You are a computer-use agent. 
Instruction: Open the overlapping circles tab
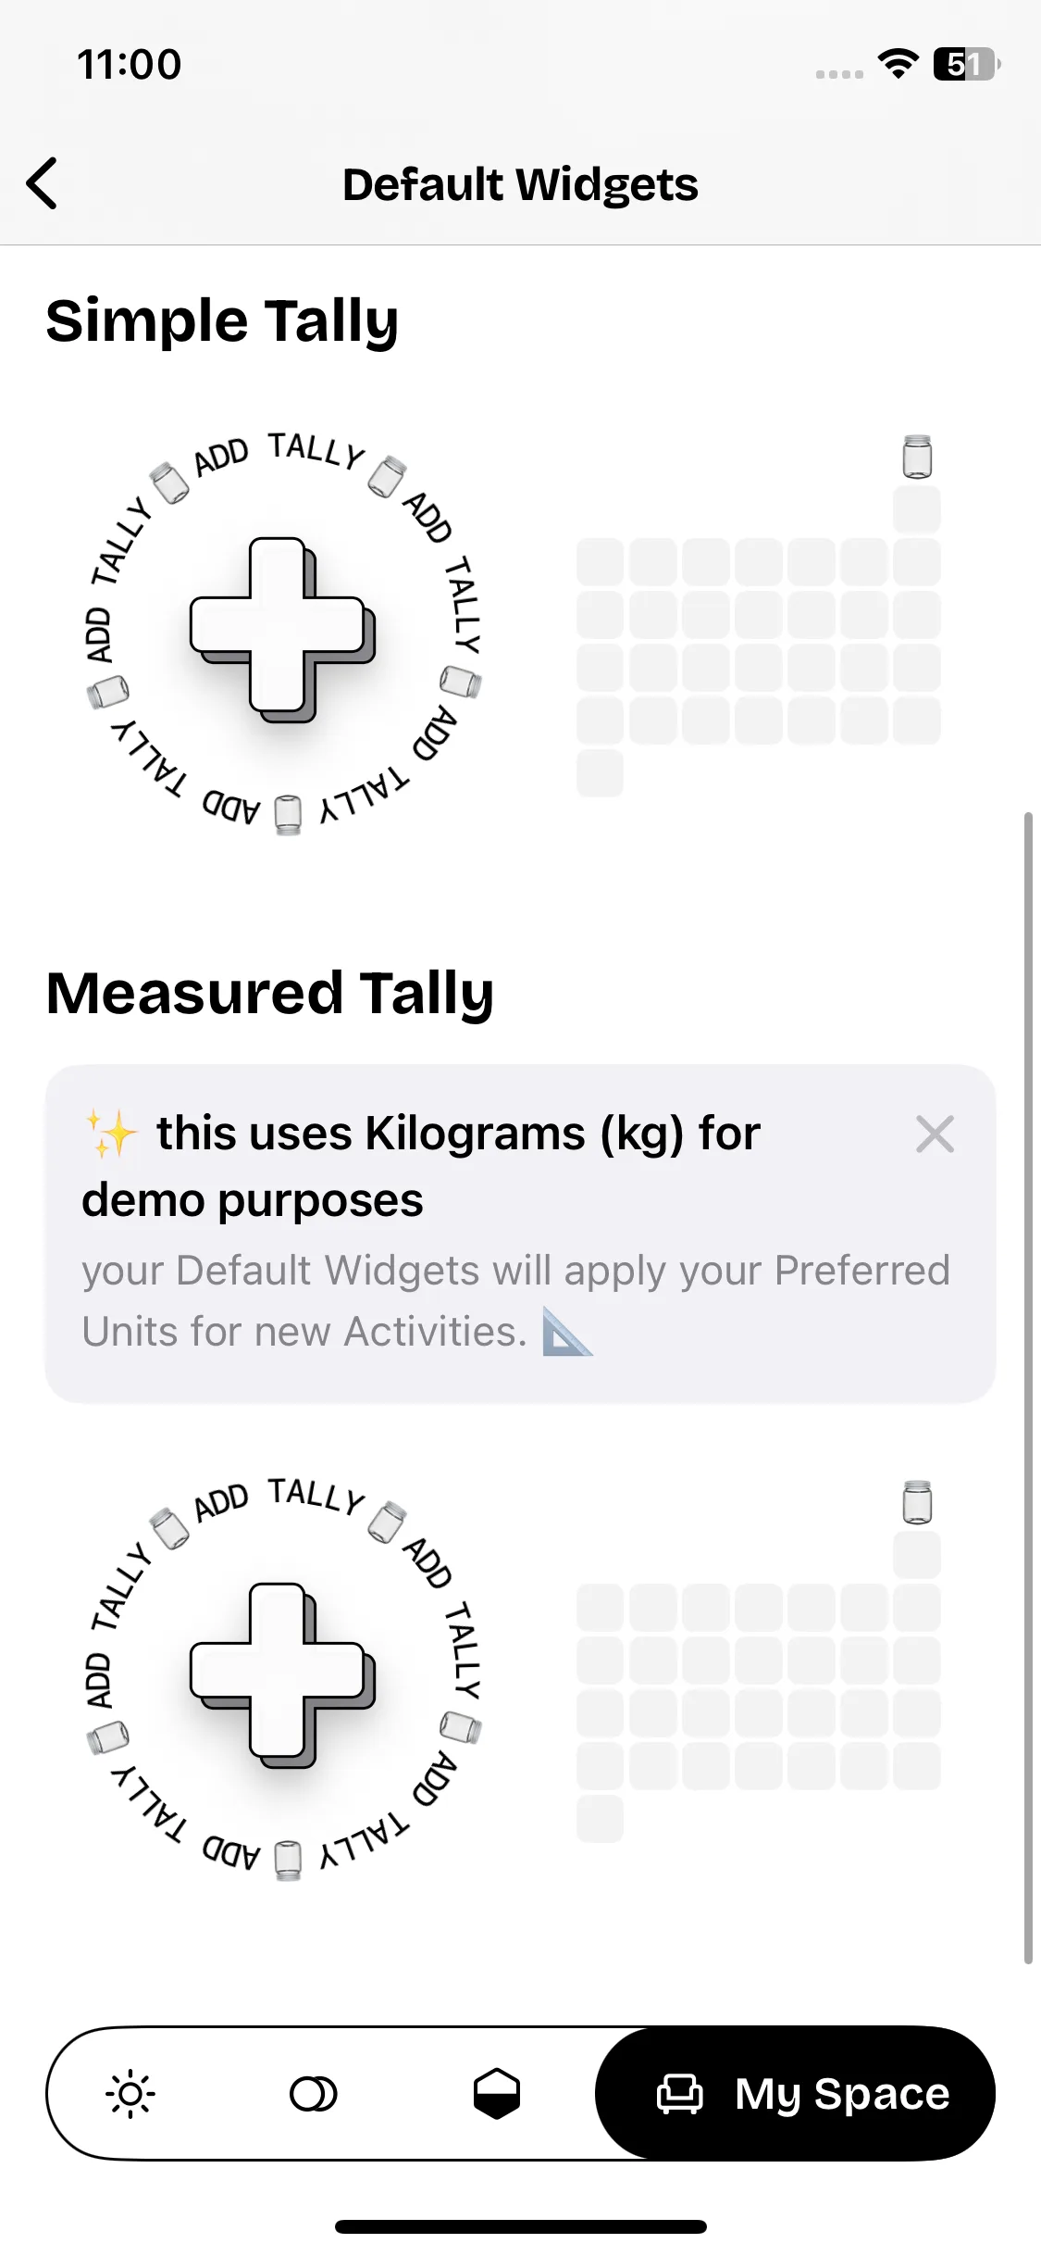314,2094
